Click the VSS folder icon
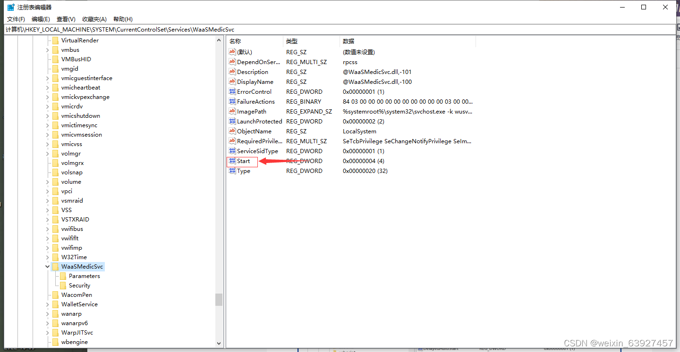This screenshot has width=680, height=352. 55,210
